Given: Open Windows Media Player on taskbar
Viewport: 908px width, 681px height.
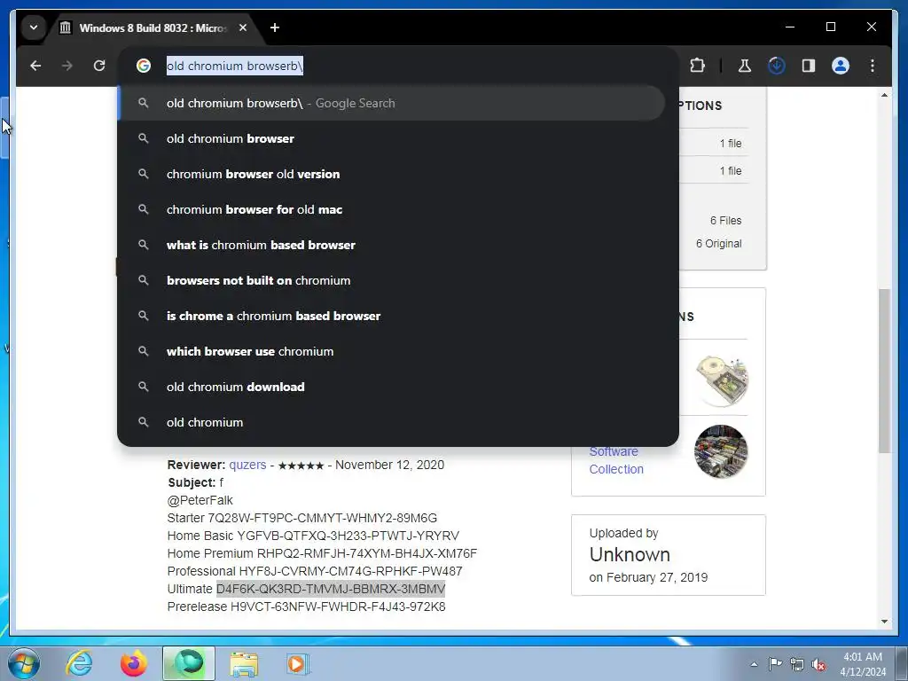Looking at the screenshot, I should tap(298, 663).
